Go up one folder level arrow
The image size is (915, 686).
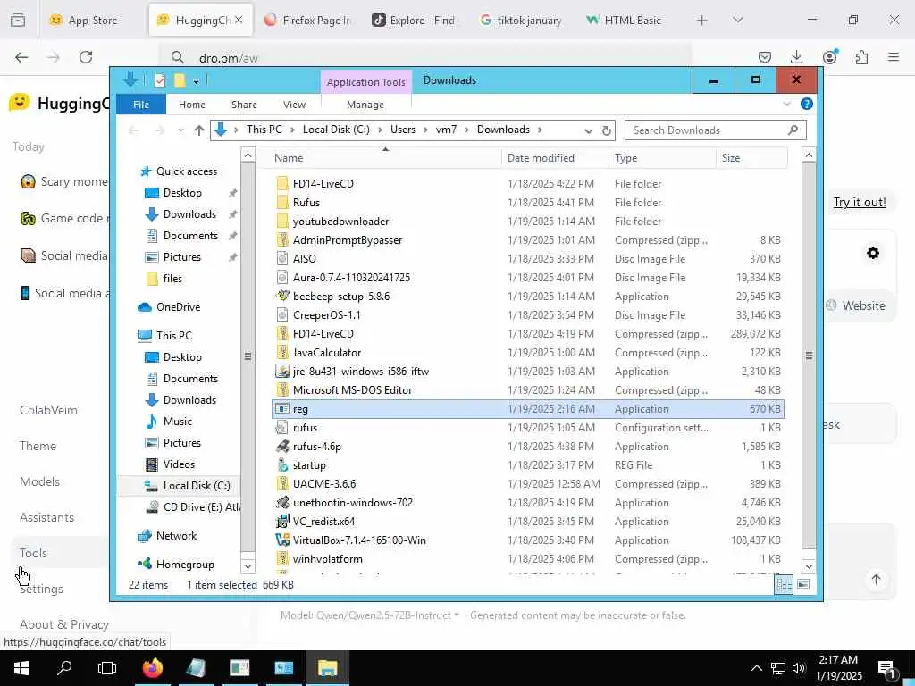pyautogui.click(x=199, y=130)
